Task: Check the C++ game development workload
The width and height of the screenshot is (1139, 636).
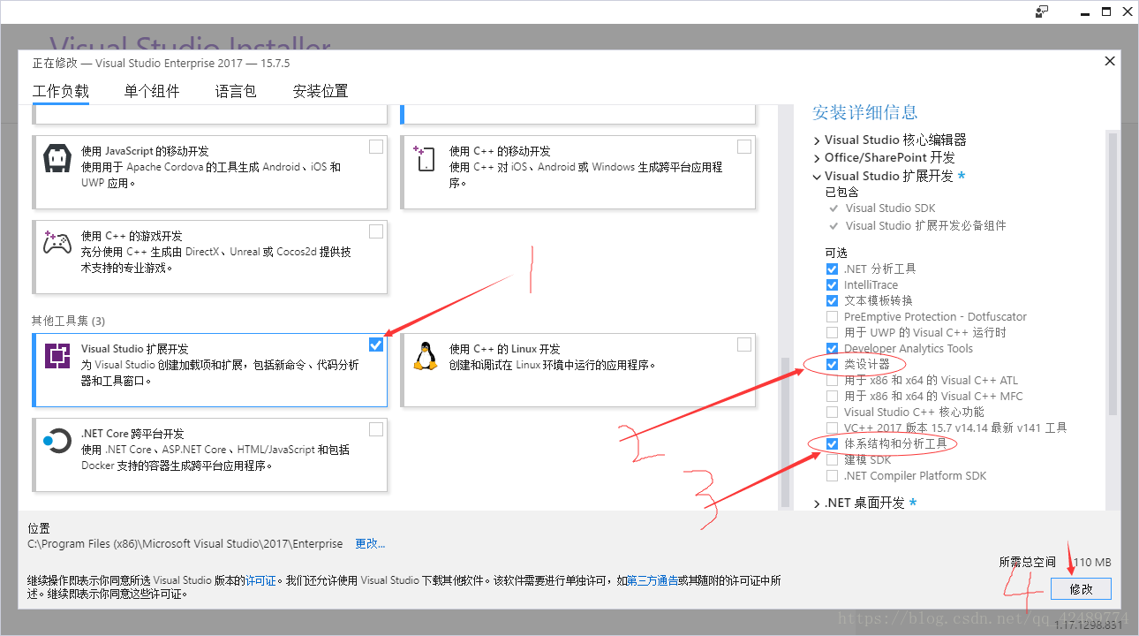Action: tap(376, 231)
